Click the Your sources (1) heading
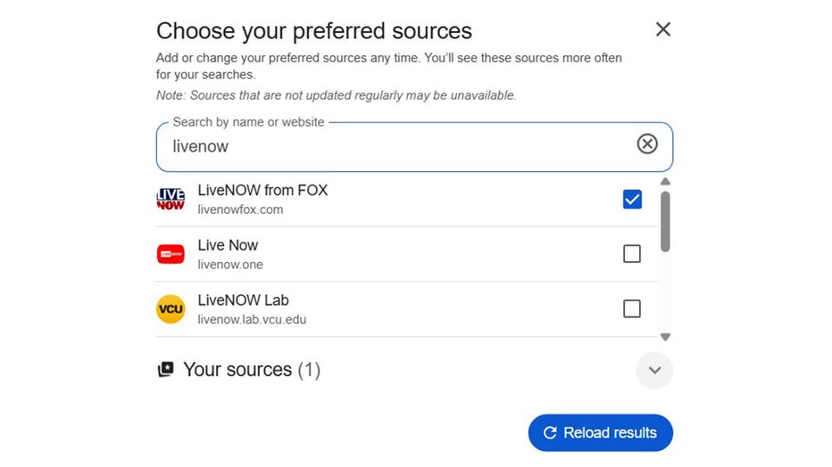The image size is (832, 467). click(x=251, y=370)
